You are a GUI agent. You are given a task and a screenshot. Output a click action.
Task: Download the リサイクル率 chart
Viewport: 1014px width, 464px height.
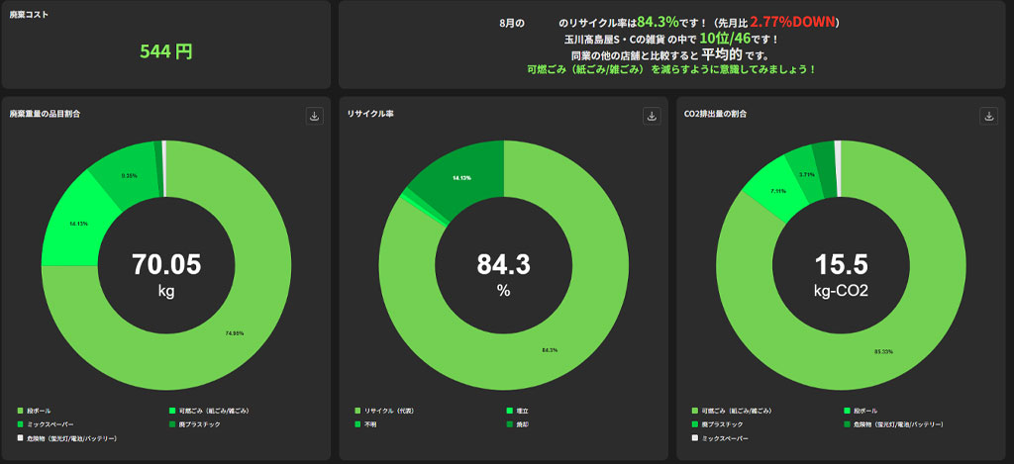click(652, 116)
